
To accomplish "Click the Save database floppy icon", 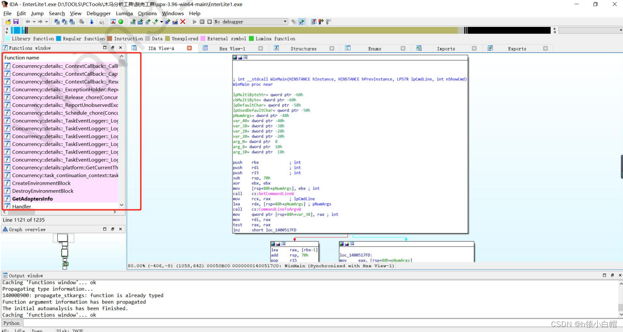I will pos(16,22).
